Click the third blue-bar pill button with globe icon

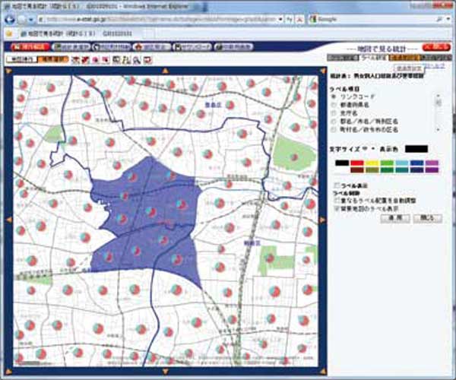pos(112,47)
